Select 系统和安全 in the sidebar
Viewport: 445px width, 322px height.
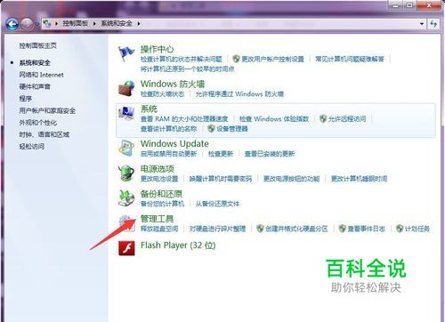(x=35, y=63)
